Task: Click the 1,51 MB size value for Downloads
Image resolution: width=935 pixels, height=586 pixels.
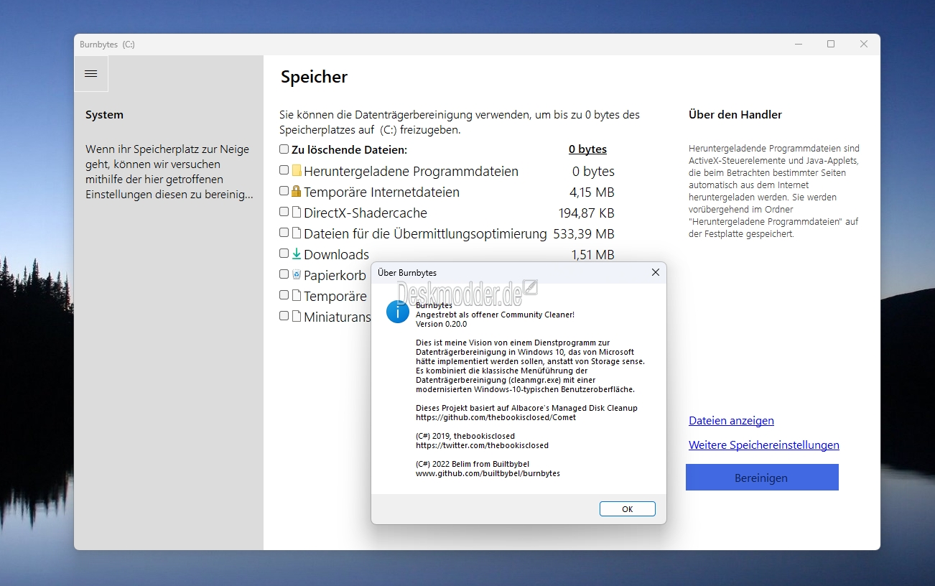Action: pos(592,255)
